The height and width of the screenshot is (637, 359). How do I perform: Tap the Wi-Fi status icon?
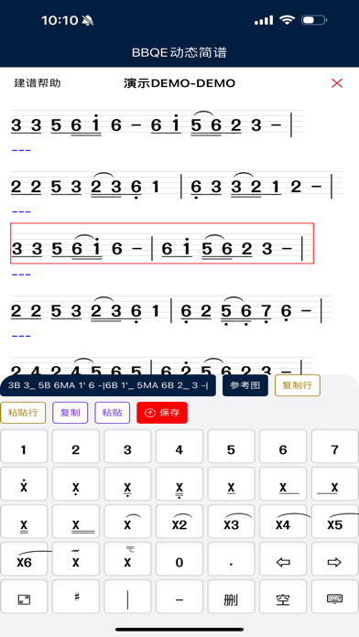tap(288, 20)
